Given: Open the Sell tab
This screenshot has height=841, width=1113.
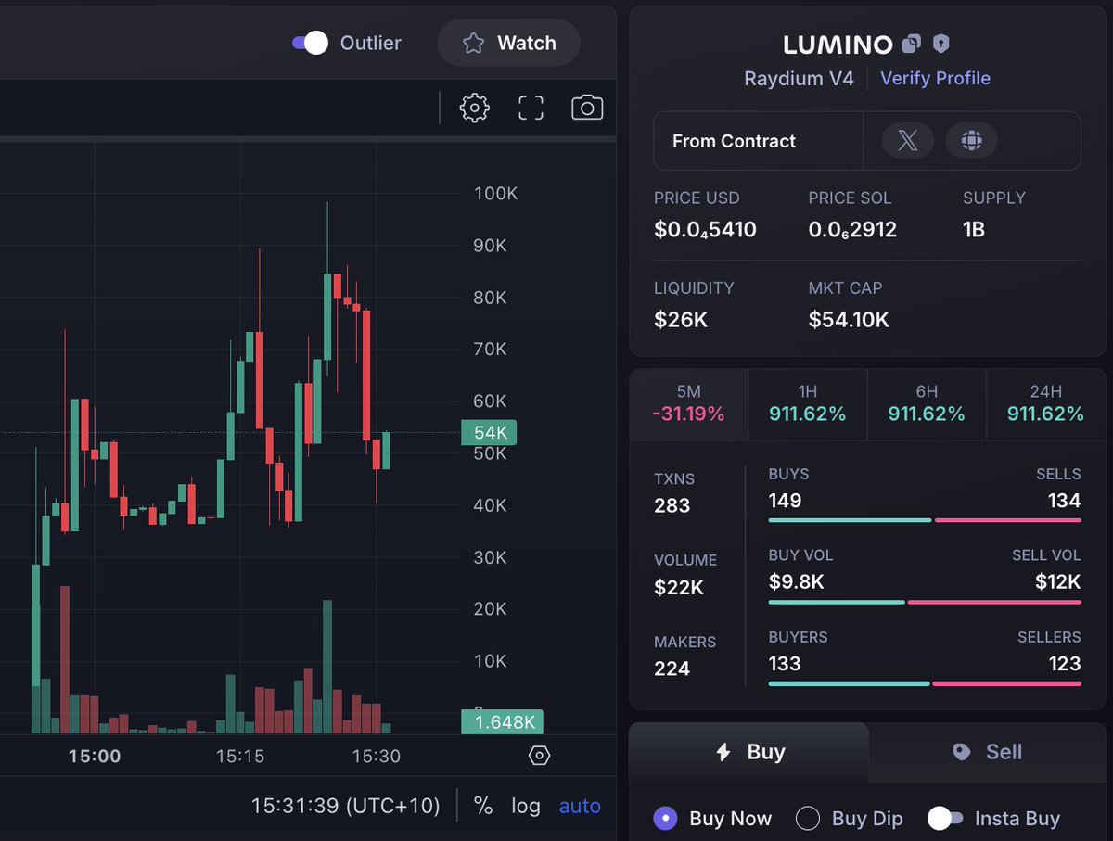Looking at the screenshot, I should [x=987, y=752].
